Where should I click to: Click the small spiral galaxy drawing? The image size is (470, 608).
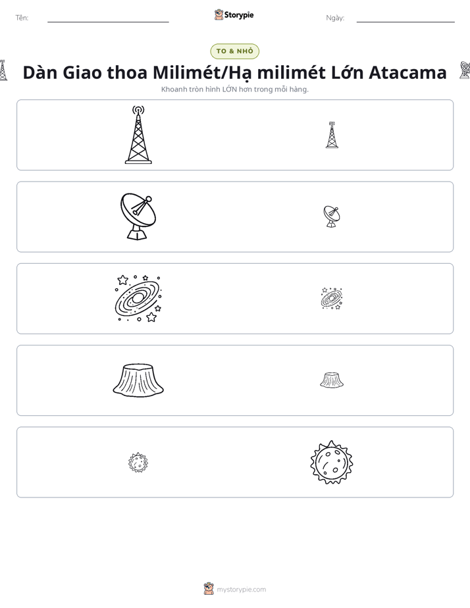click(332, 299)
